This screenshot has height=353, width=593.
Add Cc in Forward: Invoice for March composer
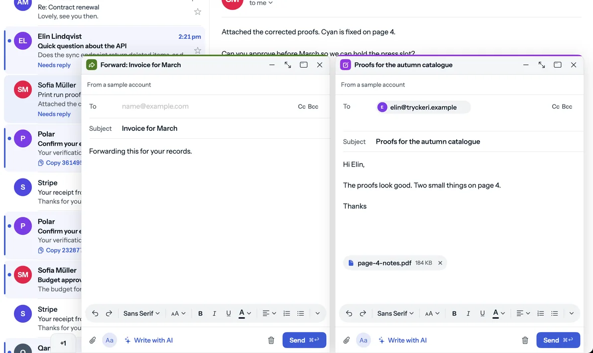coord(301,106)
